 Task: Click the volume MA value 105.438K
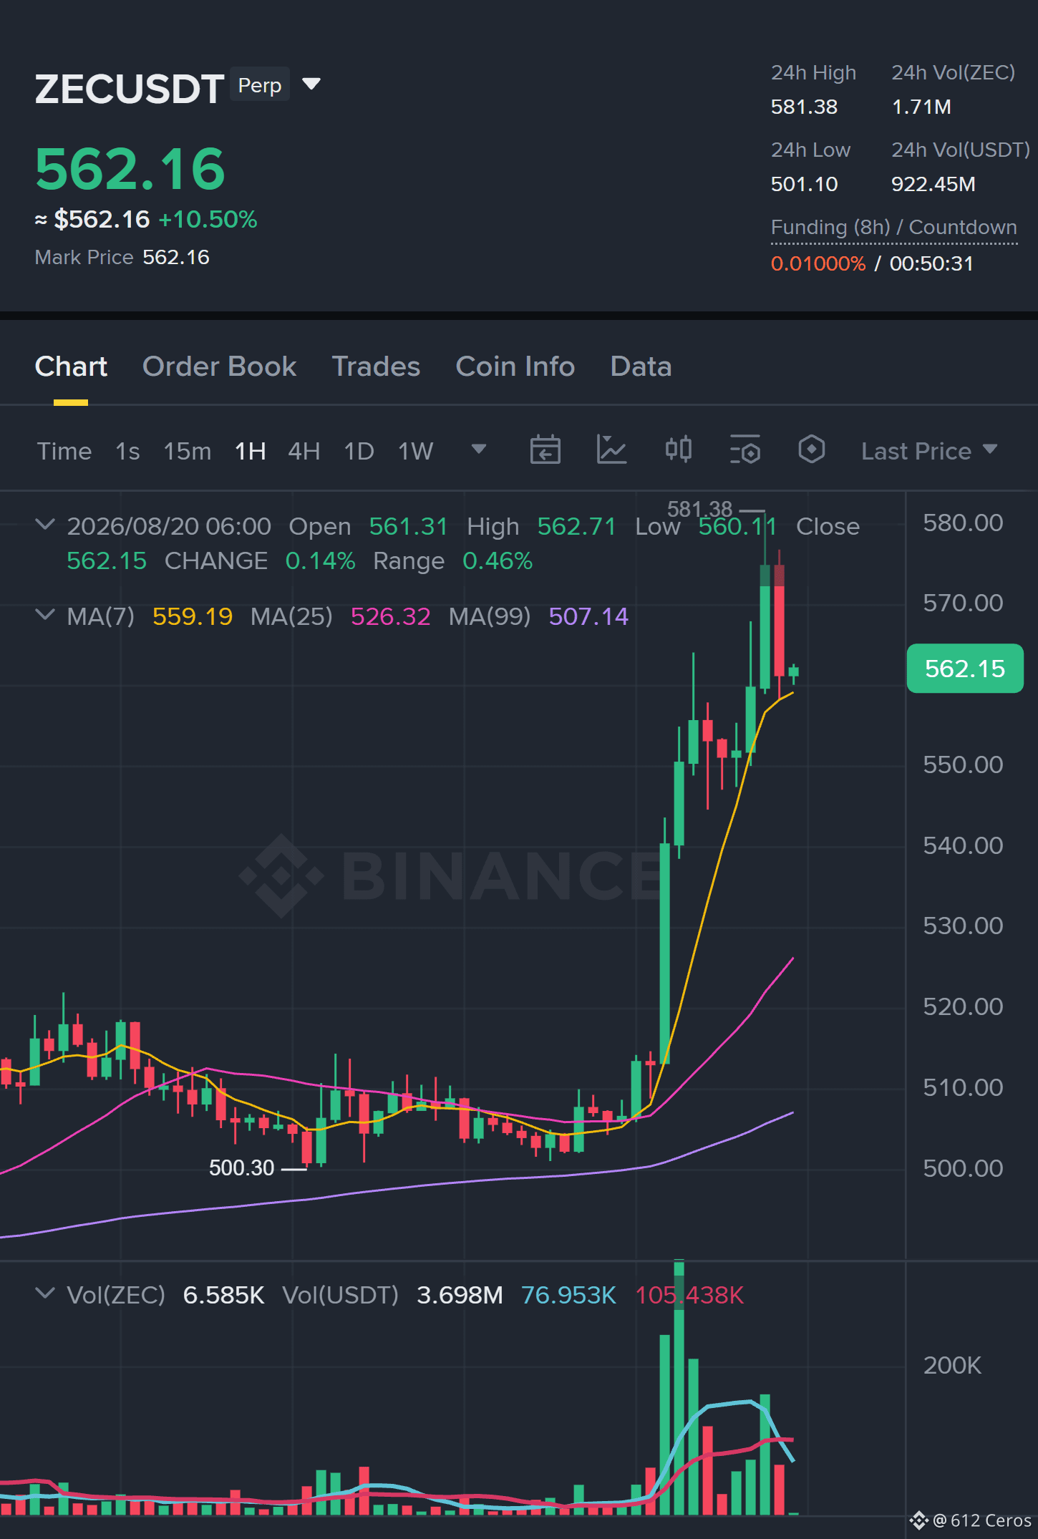[x=689, y=1295]
